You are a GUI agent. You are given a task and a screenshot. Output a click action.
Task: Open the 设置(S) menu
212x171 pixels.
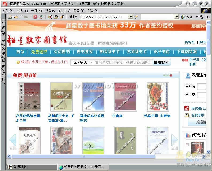point(51,10)
